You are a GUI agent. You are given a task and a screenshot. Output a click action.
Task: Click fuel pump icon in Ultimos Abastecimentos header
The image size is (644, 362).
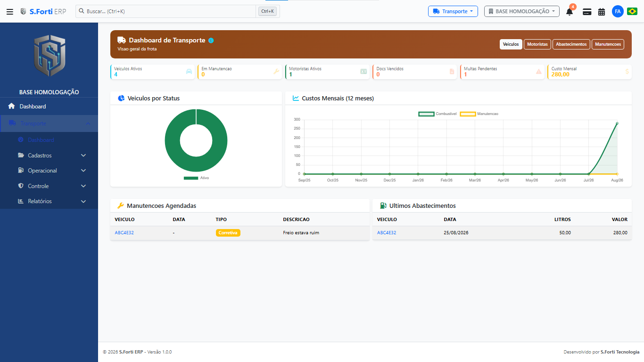point(383,206)
